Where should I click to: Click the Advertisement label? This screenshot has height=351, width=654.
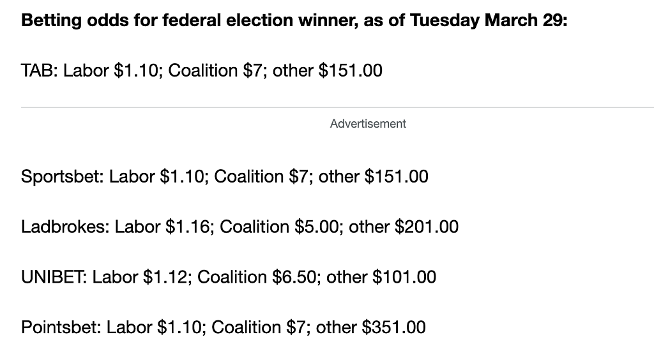click(x=368, y=124)
